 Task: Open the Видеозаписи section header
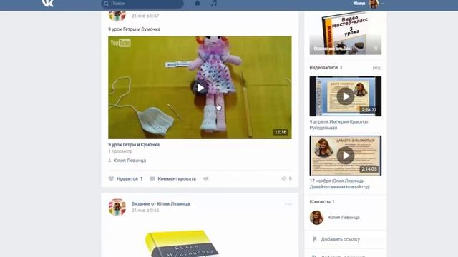(323, 67)
